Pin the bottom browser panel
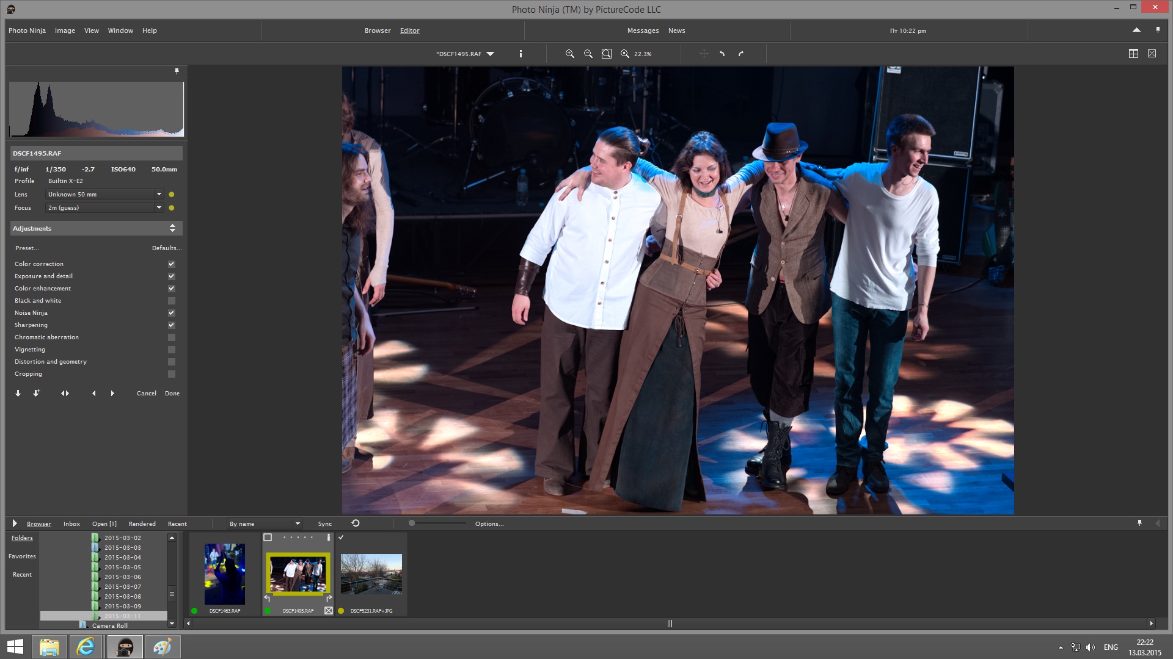The height and width of the screenshot is (659, 1173). [x=1139, y=523]
